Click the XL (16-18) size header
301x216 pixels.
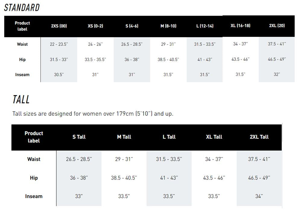[x=240, y=25]
